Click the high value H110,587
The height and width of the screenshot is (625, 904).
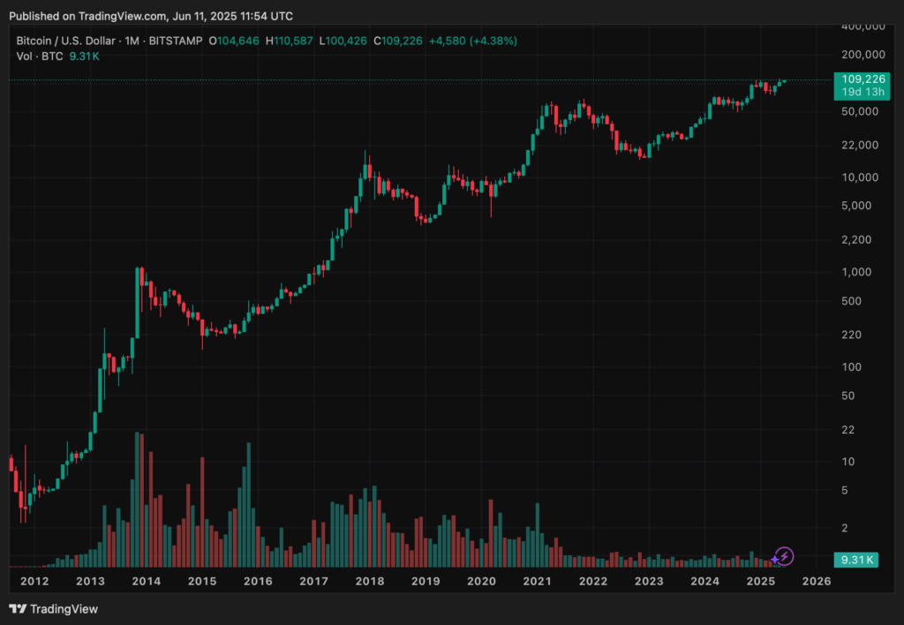[x=289, y=41]
